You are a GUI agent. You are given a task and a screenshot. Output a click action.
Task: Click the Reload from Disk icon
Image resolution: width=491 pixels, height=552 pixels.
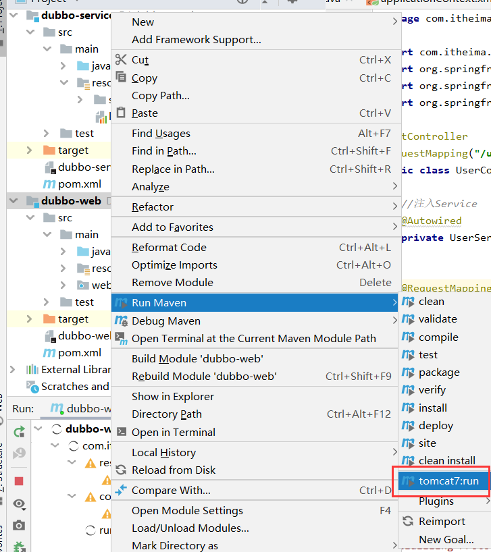(x=121, y=470)
